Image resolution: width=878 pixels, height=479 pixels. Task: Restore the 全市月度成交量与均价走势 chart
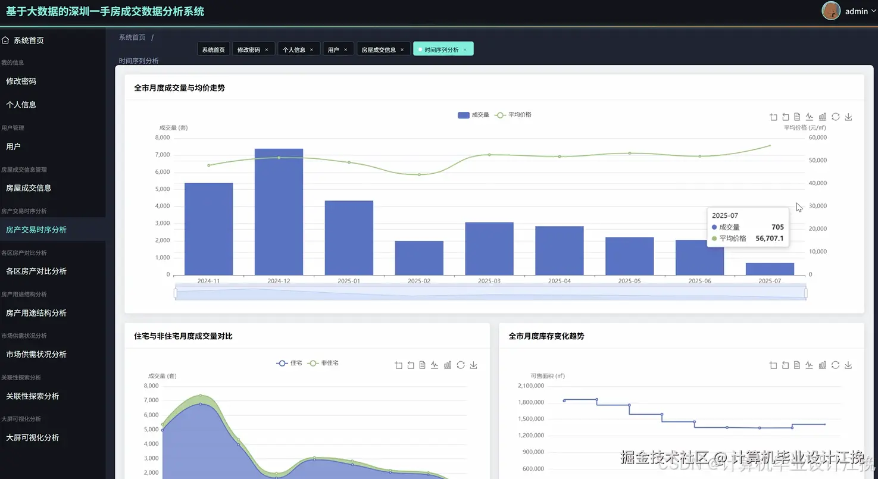tap(836, 117)
